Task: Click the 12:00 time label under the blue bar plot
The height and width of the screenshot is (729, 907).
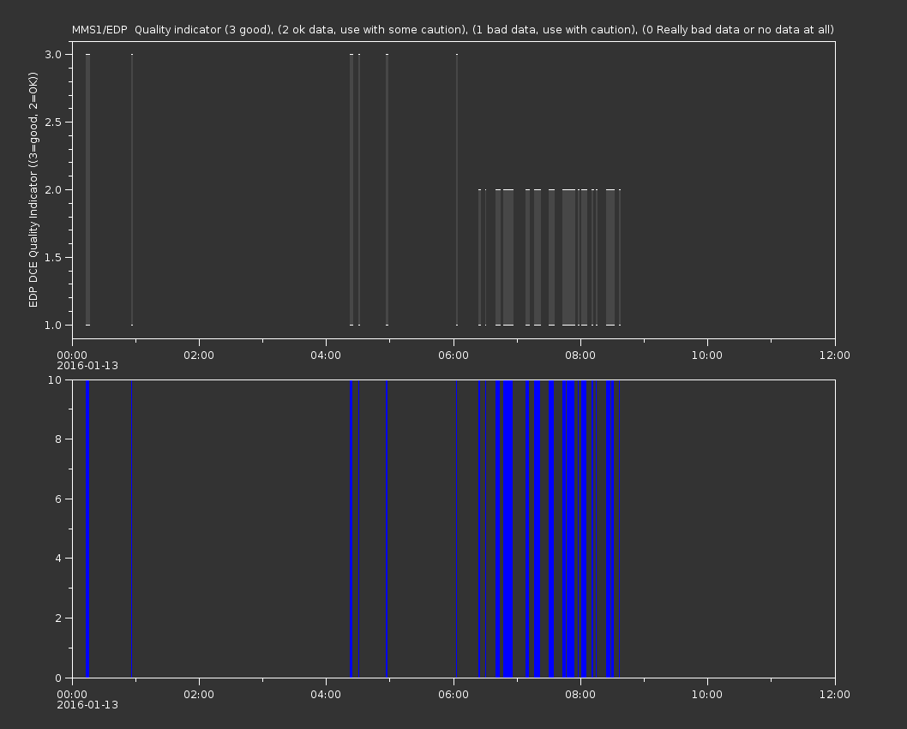Action: [835, 695]
